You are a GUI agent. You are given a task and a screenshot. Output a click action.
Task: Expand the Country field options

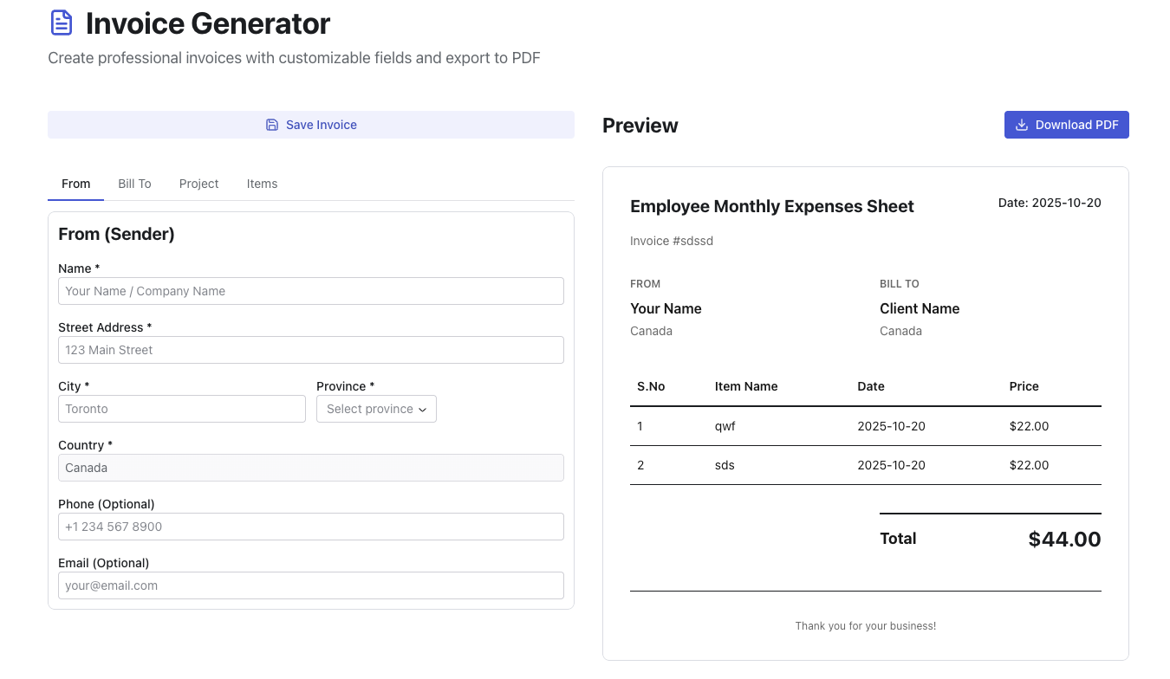click(310, 468)
